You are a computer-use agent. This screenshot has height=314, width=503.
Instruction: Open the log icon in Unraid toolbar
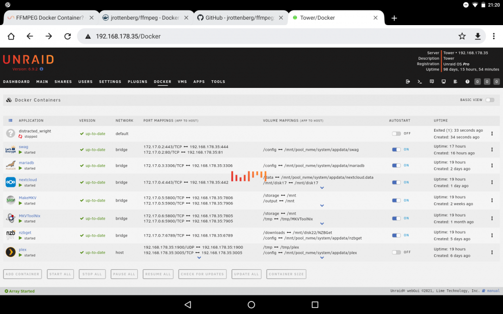click(455, 82)
